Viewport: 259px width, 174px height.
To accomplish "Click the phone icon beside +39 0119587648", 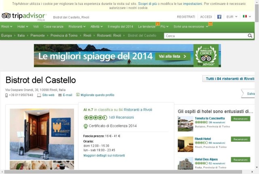I will (x=6, y=95).
